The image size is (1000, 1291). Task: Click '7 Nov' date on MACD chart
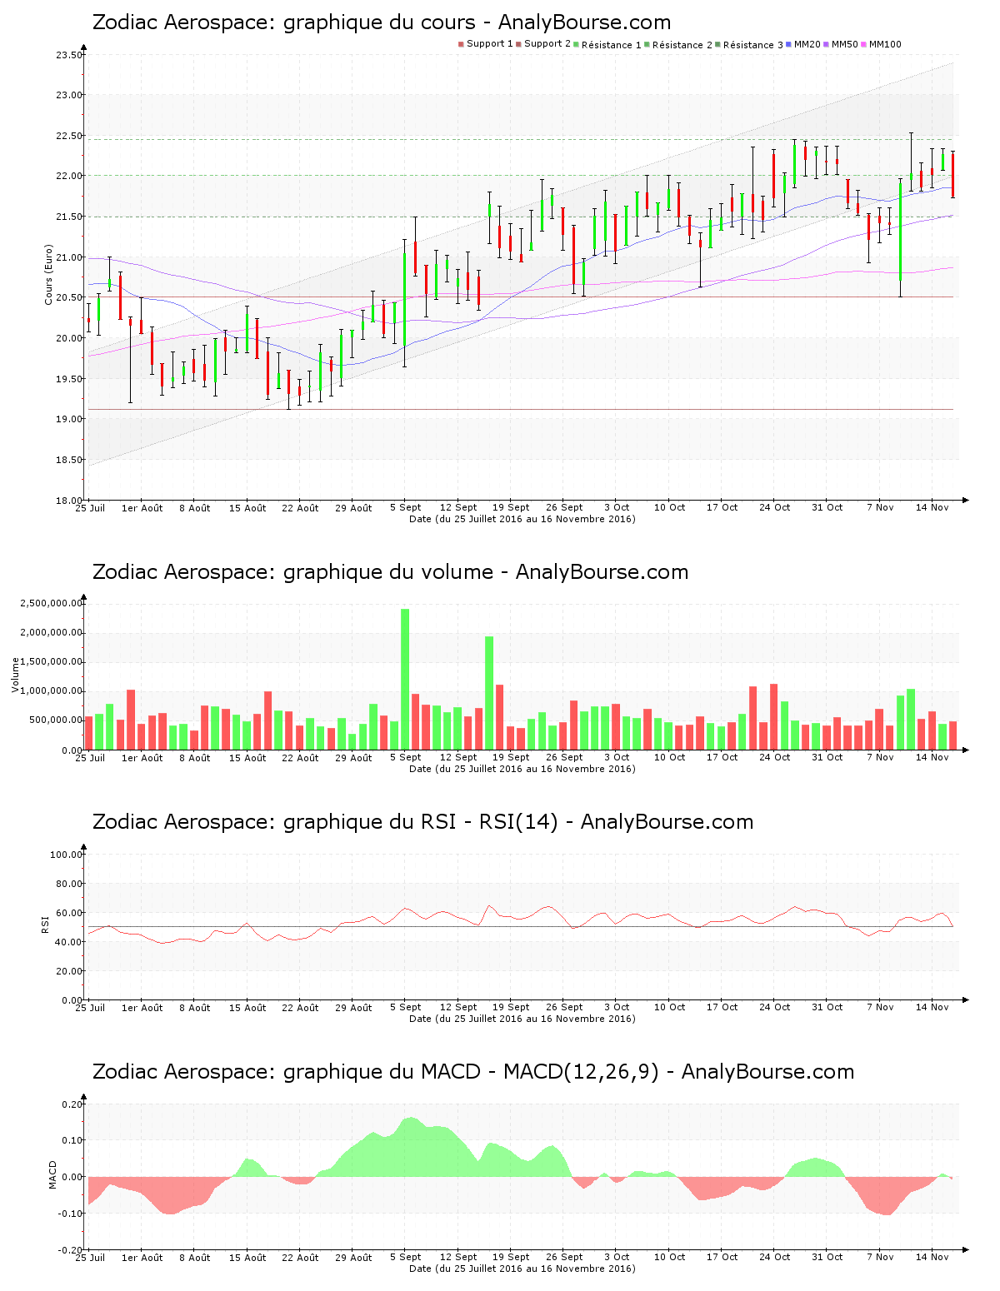click(x=880, y=1257)
